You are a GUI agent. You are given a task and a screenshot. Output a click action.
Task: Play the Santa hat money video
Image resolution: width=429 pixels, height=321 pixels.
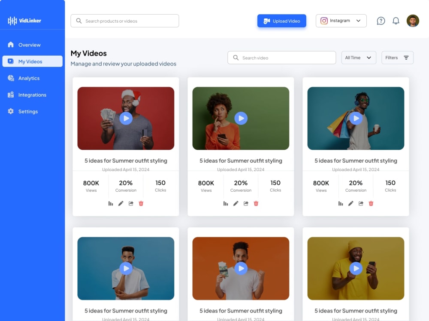pos(126,119)
